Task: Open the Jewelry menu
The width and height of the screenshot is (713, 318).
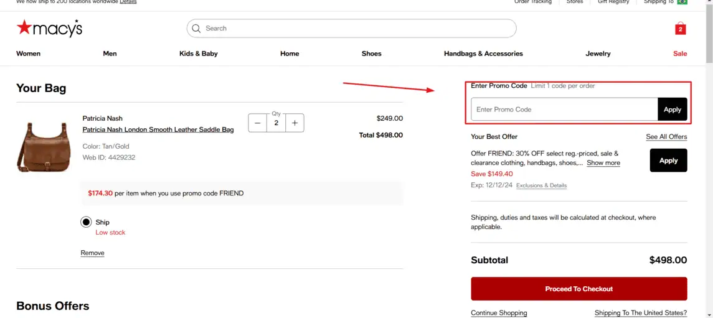Action: 598,54
